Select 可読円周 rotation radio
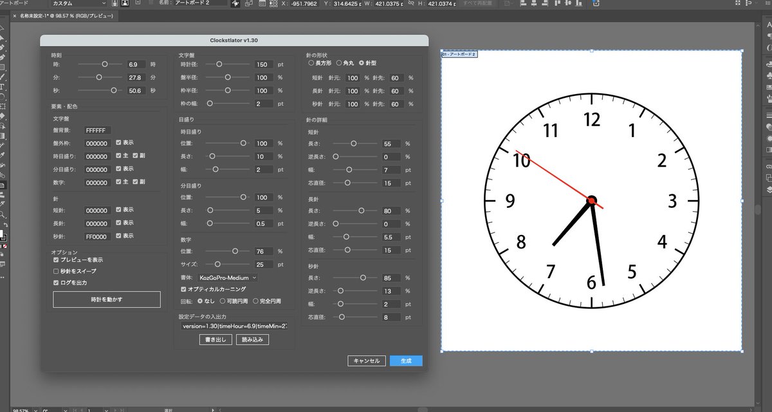Viewport: 772px width, 412px height. 223,301
